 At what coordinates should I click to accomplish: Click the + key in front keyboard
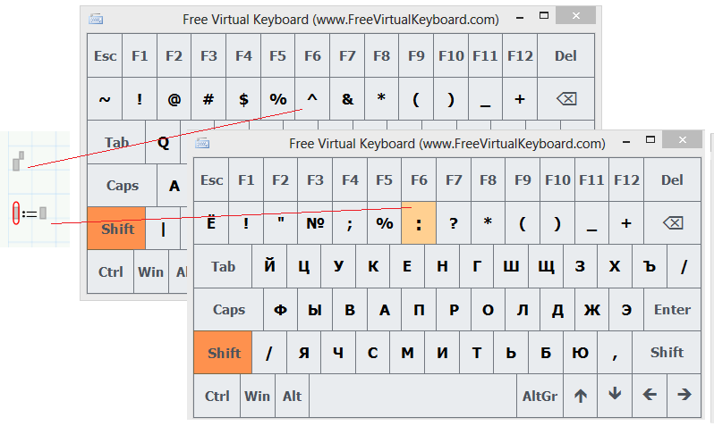[x=626, y=223]
